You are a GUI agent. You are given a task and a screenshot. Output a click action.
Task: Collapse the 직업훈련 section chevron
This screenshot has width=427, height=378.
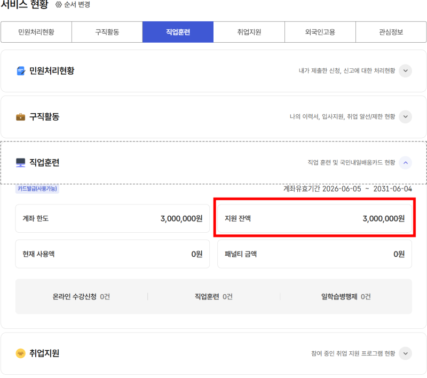[405, 163]
